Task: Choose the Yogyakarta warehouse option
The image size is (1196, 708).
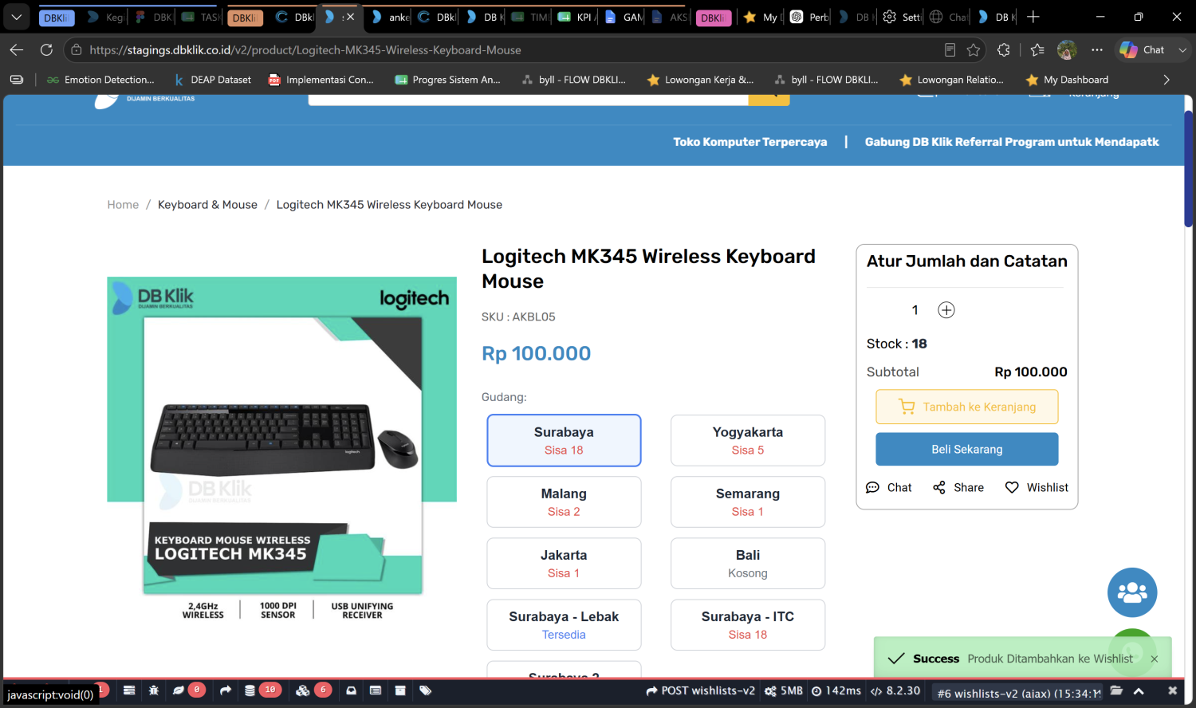Action: (748, 440)
